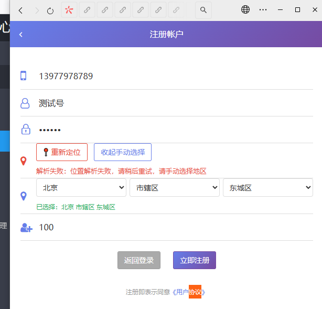Viewport: 322px width, 309px height.
Task: Reload the page with refresh icon
Action: click(50, 10)
